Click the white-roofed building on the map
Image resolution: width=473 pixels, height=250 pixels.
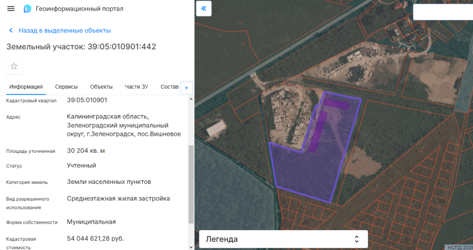coord(216,128)
